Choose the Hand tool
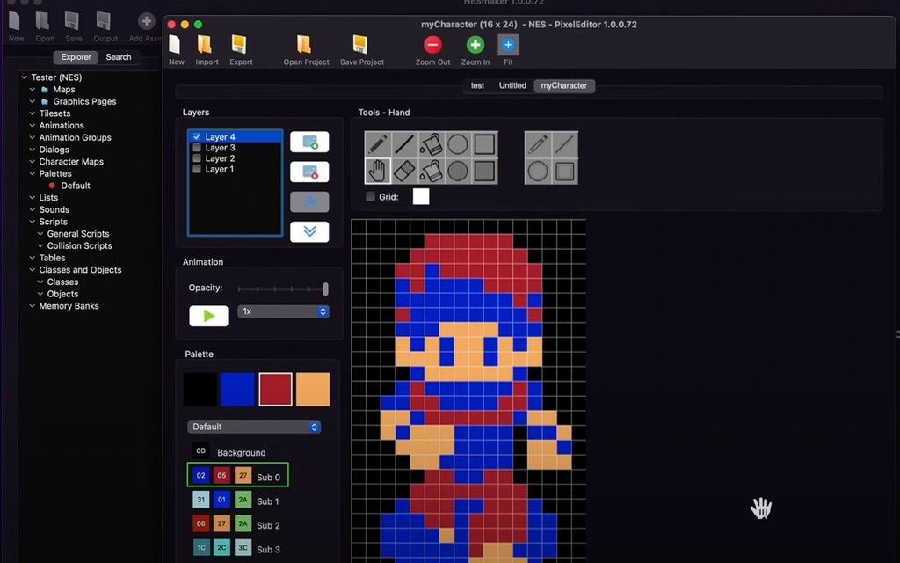The height and width of the screenshot is (563, 900). click(378, 170)
